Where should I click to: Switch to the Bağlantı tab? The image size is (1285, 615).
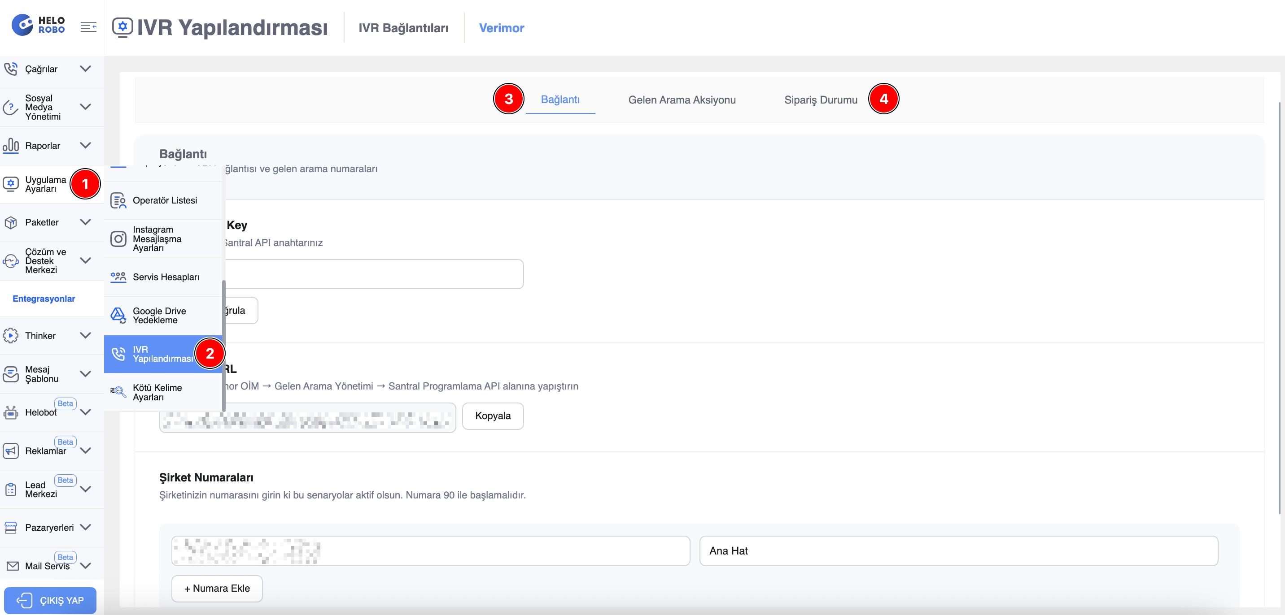pyautogui.click(x=560, y=100)
